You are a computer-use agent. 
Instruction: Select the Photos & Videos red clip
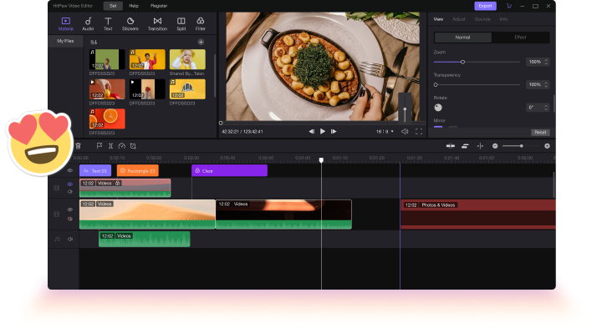478,214
